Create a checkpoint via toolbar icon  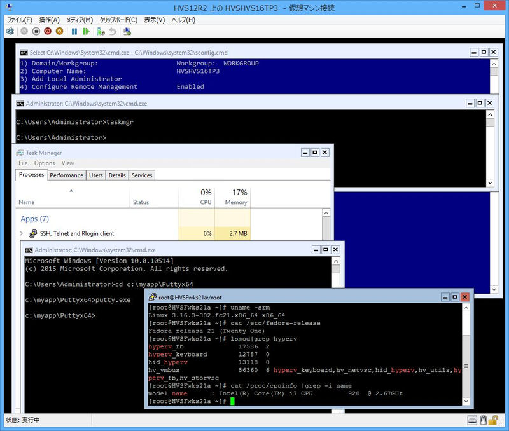101,31
